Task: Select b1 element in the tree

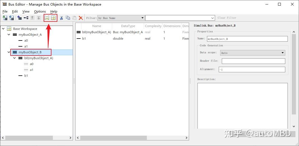Action: pos(26,76)
